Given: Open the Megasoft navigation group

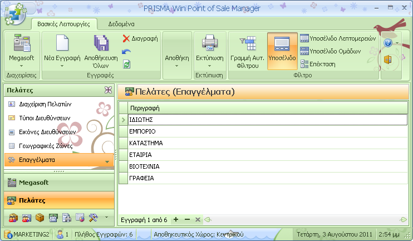Looking at the screenshot, I should (59, 182).
